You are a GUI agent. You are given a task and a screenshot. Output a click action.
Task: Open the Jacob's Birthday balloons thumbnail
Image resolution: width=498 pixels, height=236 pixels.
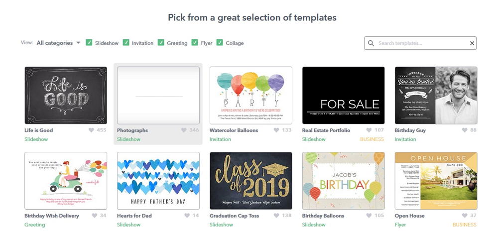click(x=343, y=181)
